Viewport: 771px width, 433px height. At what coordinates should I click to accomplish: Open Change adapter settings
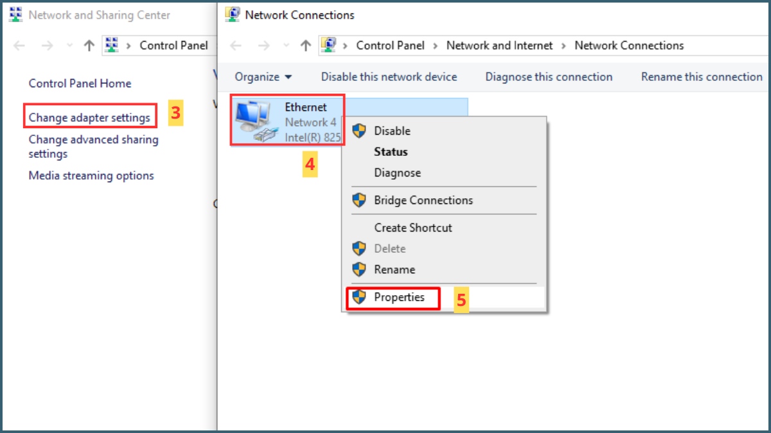click(90, 117)
